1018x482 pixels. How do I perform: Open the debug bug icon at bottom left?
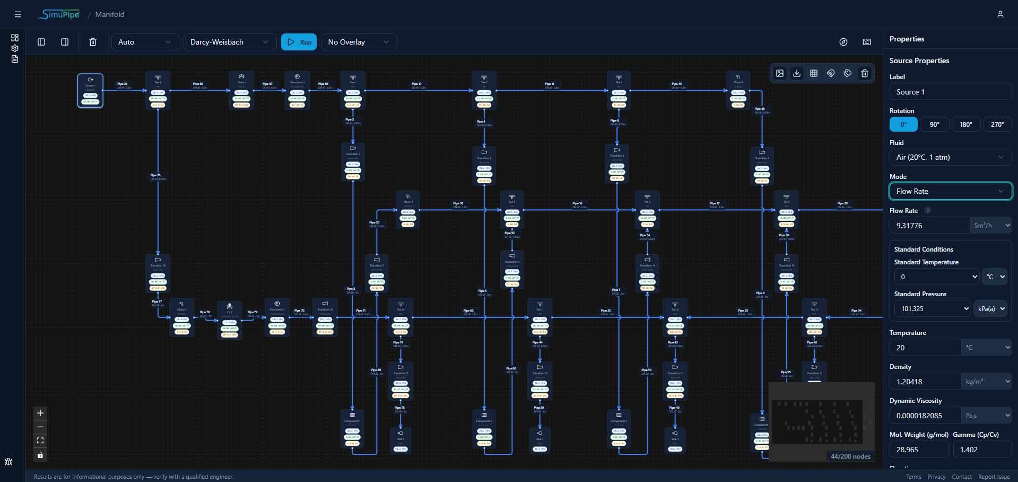pyautogui.click(x=8, y=461)
